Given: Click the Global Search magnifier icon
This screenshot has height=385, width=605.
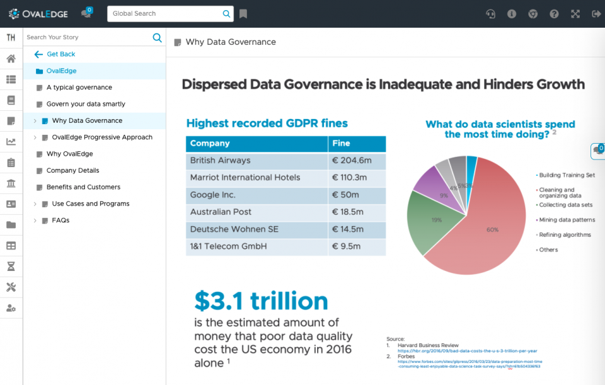Looking at the screenshot, I should click(x=226, y=14).
